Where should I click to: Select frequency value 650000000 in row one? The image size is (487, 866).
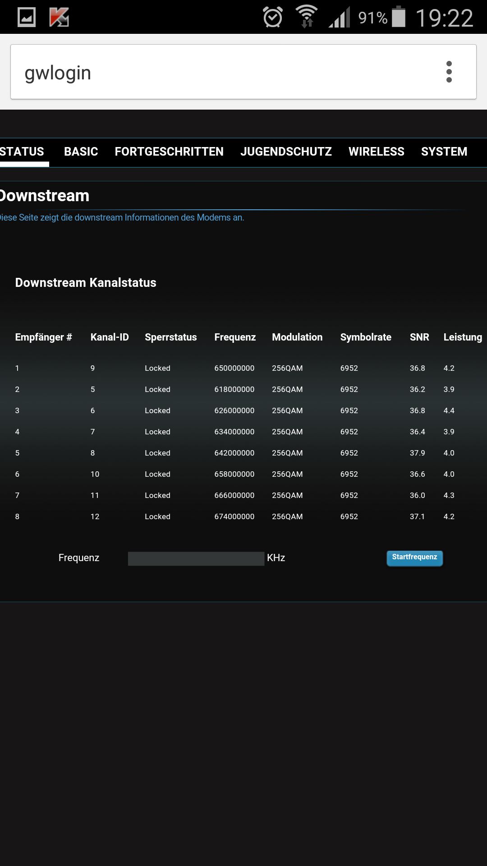(234, 368)
